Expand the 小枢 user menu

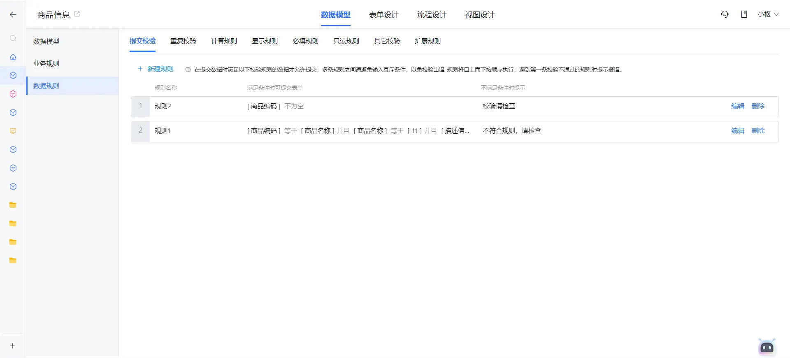point(768,14)
